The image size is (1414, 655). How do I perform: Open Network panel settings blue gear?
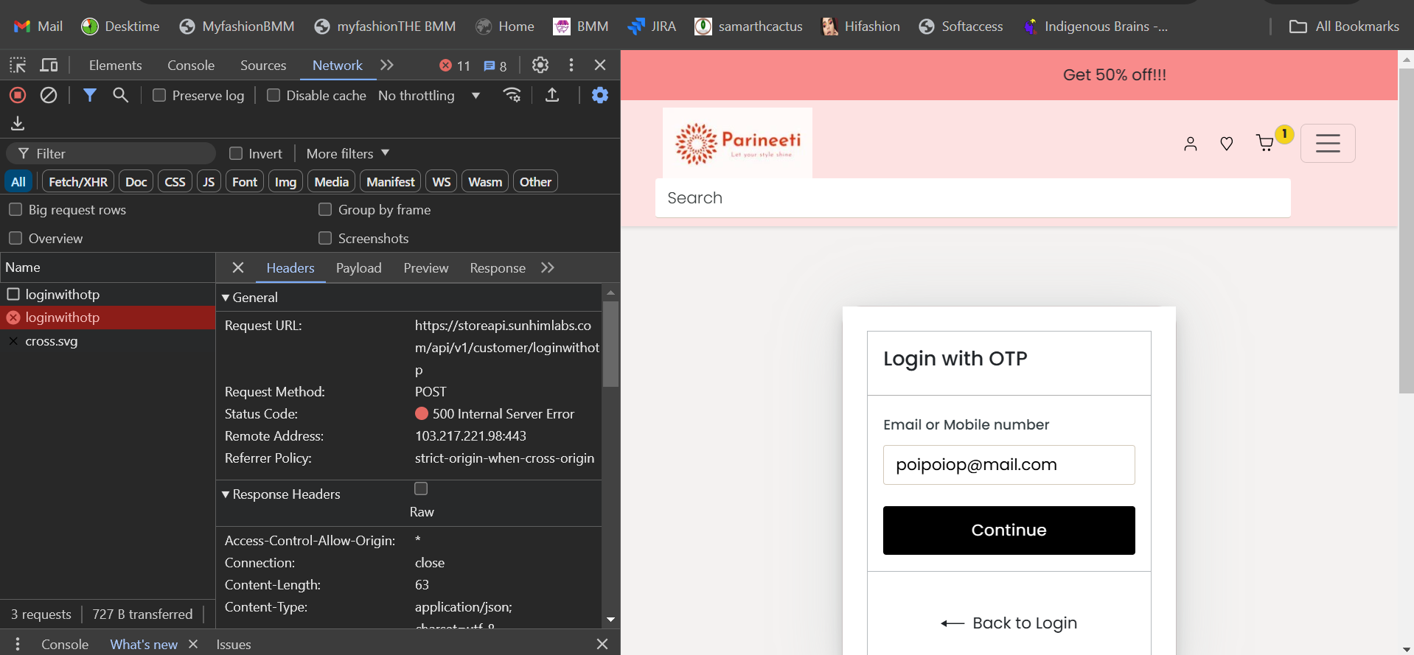coord(600,95)
